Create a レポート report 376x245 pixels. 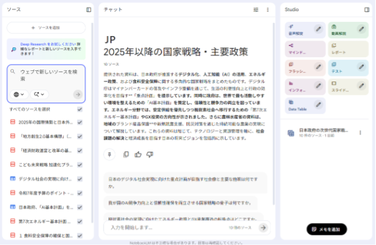pyautogui.click(x=348, y=49)
